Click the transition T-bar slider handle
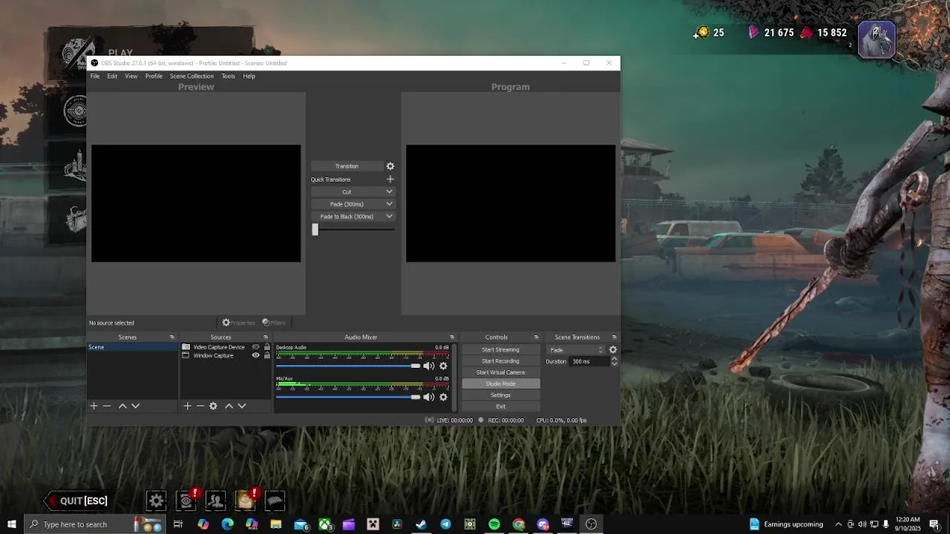Viewport: 950px width, 534px height. 315,230
